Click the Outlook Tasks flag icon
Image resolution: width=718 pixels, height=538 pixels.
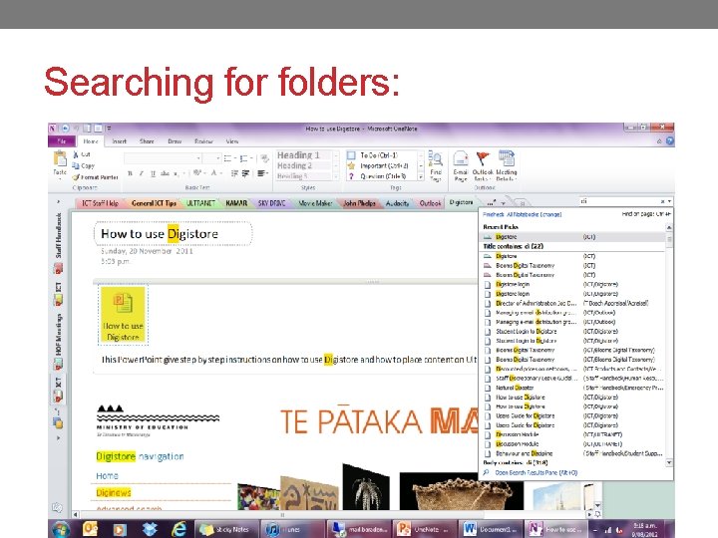[x=483, y=158]
